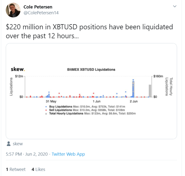Click the rightmost gray hourly liquidation bar

150,91
